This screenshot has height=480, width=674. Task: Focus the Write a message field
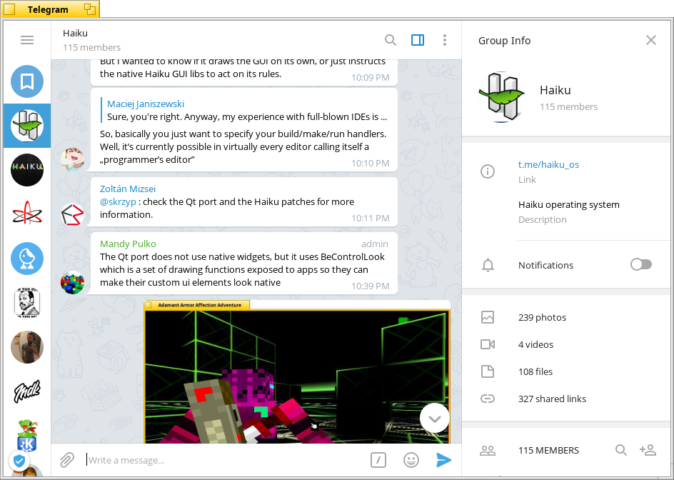(x=223, y=460)
